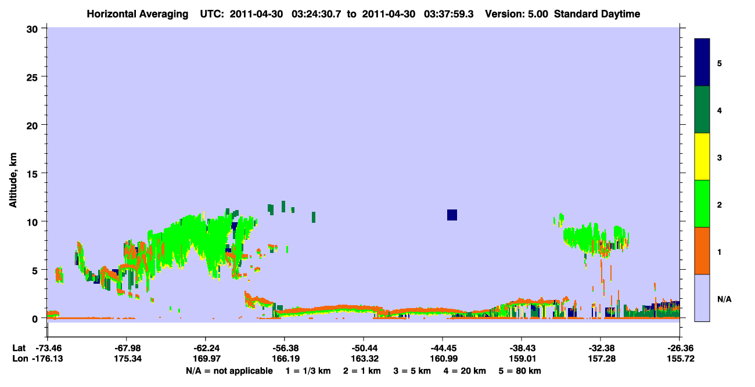Click the longitude value '-176.13'
The image size is (755, 387).
click(x=47, y=359)
